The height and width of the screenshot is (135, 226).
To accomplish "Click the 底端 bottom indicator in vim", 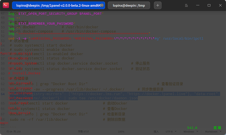I will (217, 128).
